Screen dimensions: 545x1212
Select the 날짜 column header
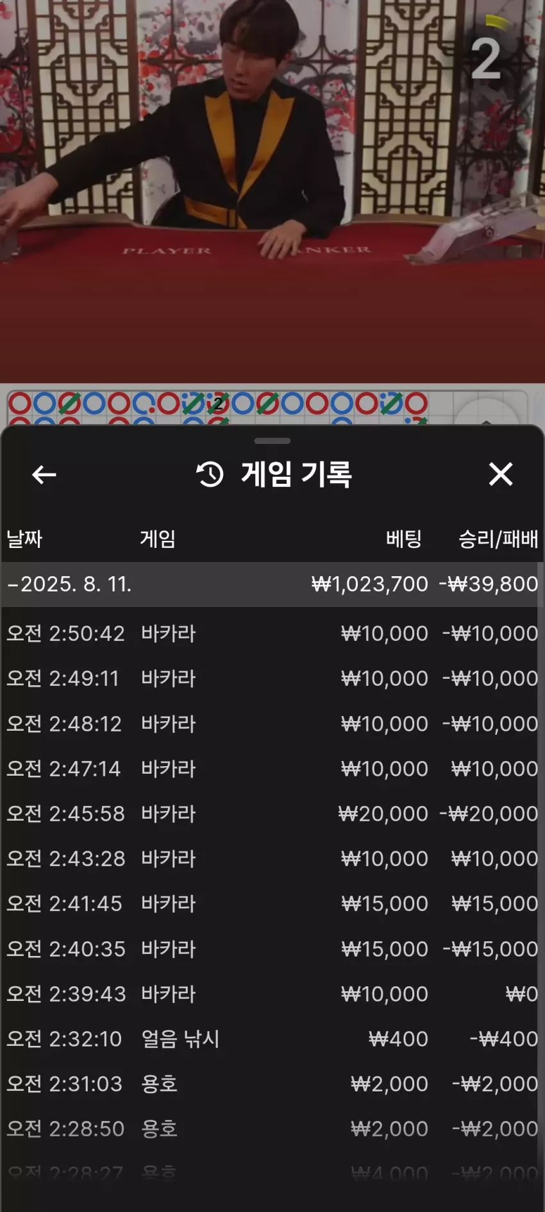pyautogui.click(x=24, y=538)
